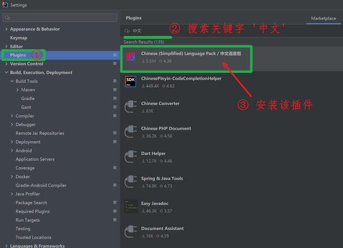
Task: Open Trusted Locations settings
Action: pos(33,237)
